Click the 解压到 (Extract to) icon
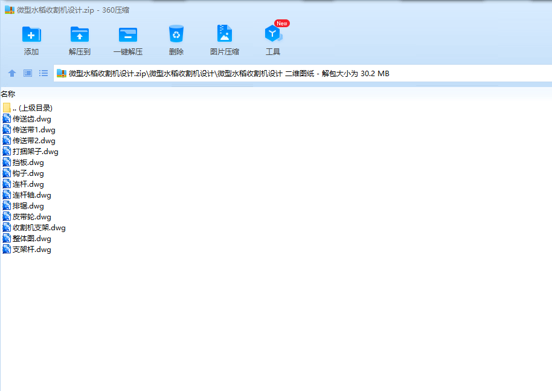 click(80, 35)
